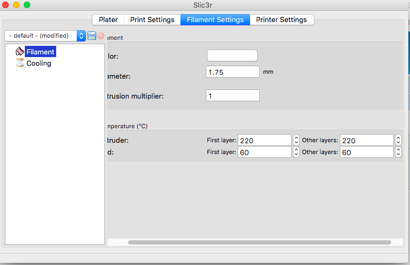Select the Cooling item in tree
The image size is (410, 265).
pyautogui.click(x=39, y=63)
